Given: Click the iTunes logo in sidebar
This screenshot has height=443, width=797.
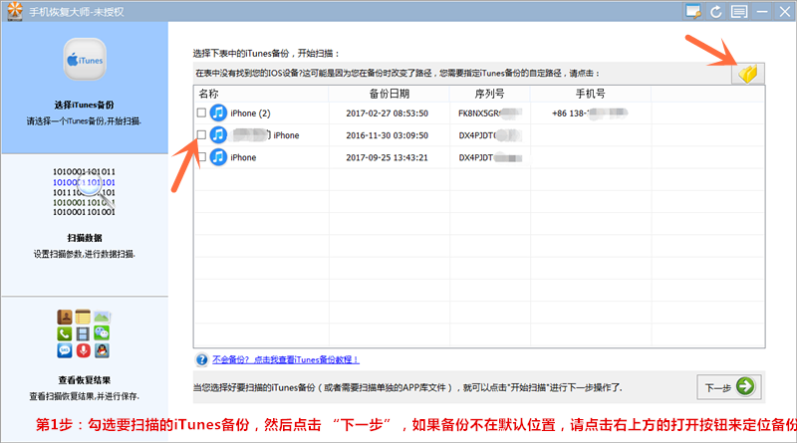Looking at the screenshot, I should point(85,60).
